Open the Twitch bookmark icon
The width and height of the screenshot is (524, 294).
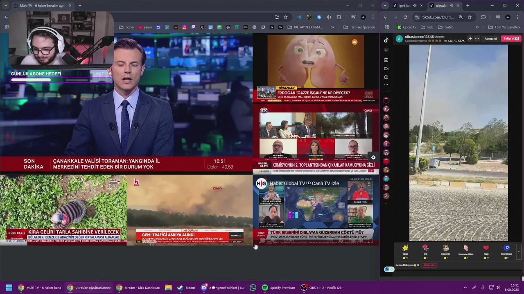point(193,27)
